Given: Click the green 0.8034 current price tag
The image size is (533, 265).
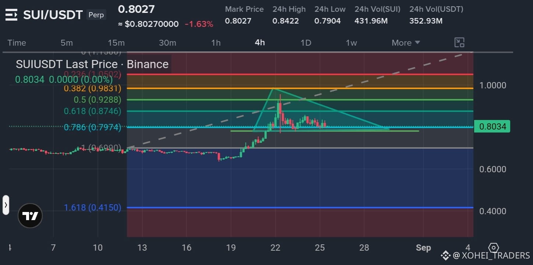Looking at the screenshot, I should coord(493,127).
